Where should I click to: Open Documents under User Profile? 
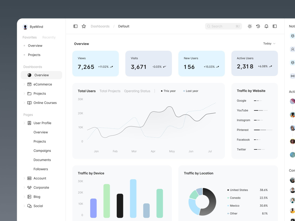pos(42,160)
